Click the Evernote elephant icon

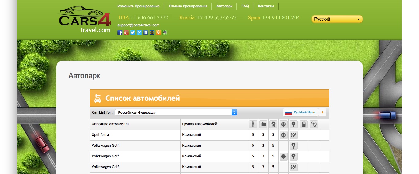tap(165, 32)
